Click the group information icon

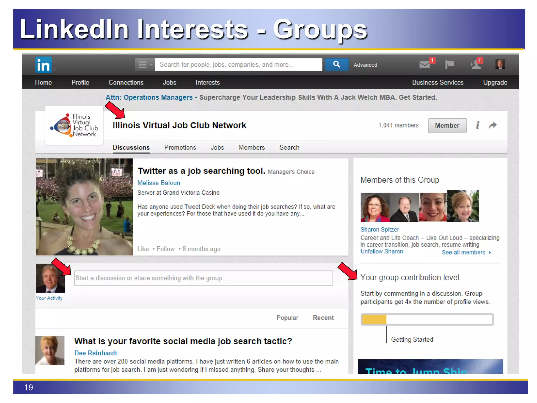[478, 125]
